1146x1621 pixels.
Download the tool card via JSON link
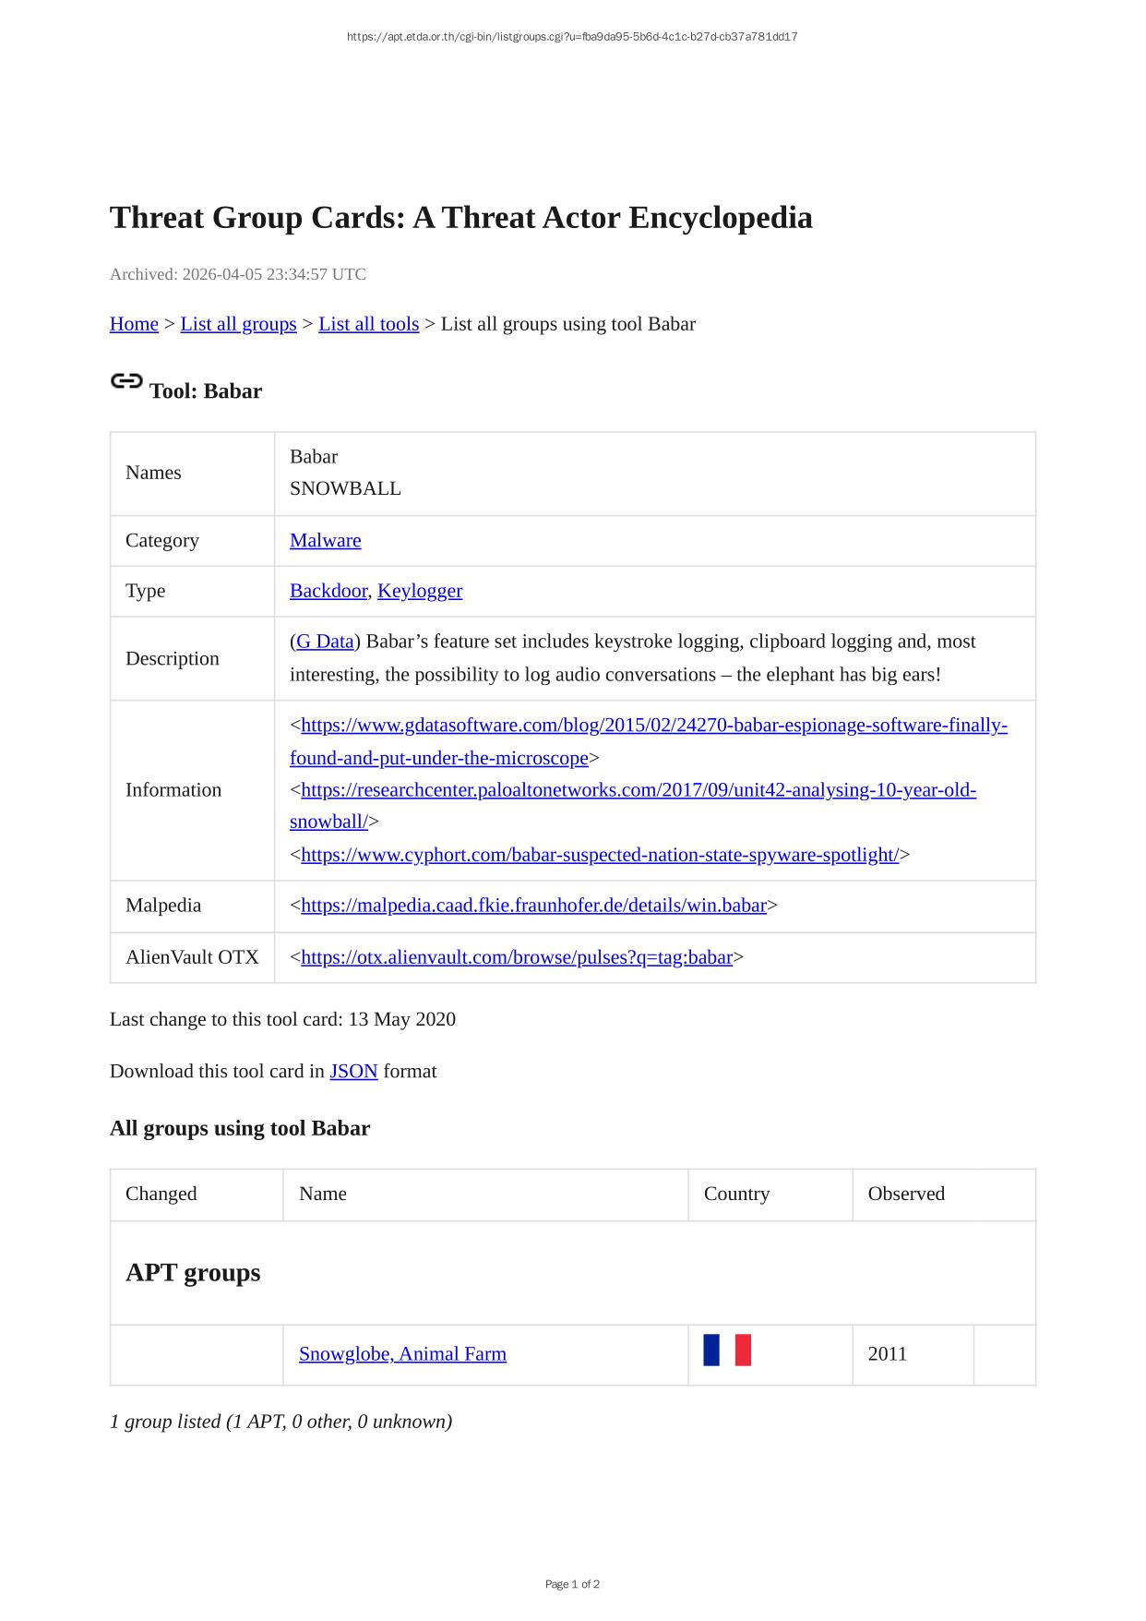(353, 1072)
